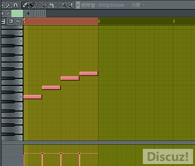Screen dimensions: 195x166
Task: Open the snap magnet options
Action: pyautogui.click(x=16, y=5)
